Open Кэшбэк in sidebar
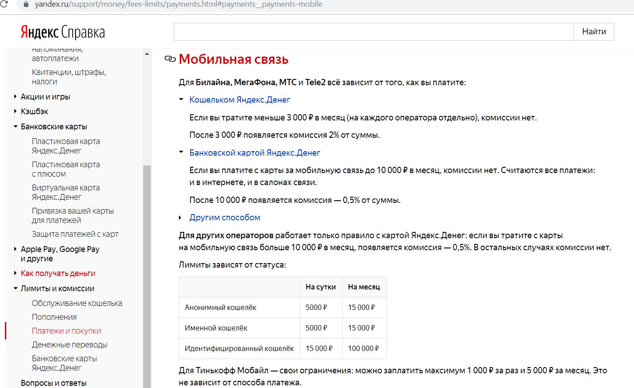The image size is (634, 388). pos(34,111)
